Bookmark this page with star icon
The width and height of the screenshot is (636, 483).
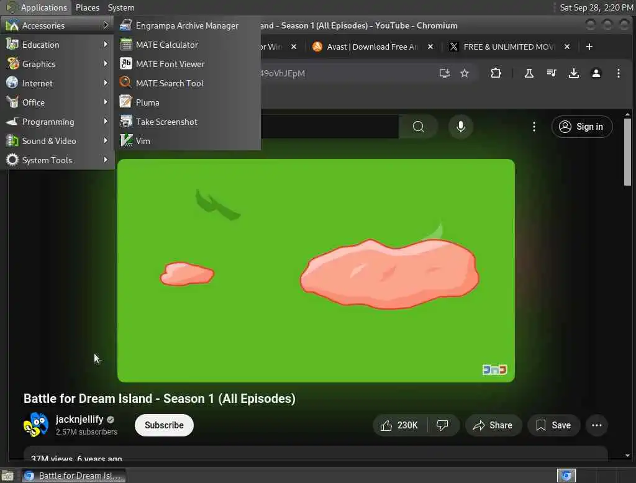pos(465,73)
